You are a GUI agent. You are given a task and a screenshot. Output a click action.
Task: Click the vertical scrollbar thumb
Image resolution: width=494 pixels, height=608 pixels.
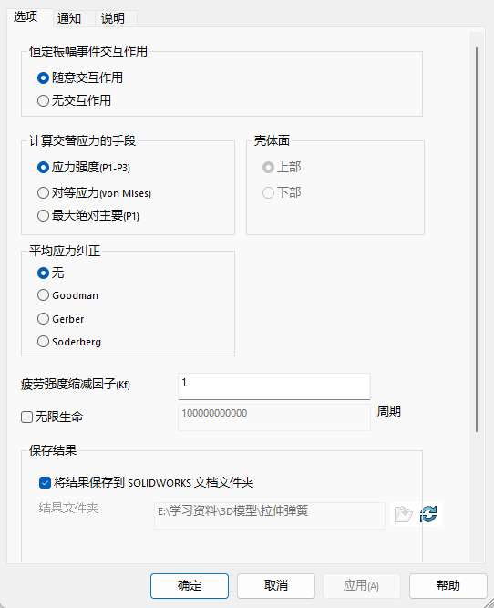point(477,239)
